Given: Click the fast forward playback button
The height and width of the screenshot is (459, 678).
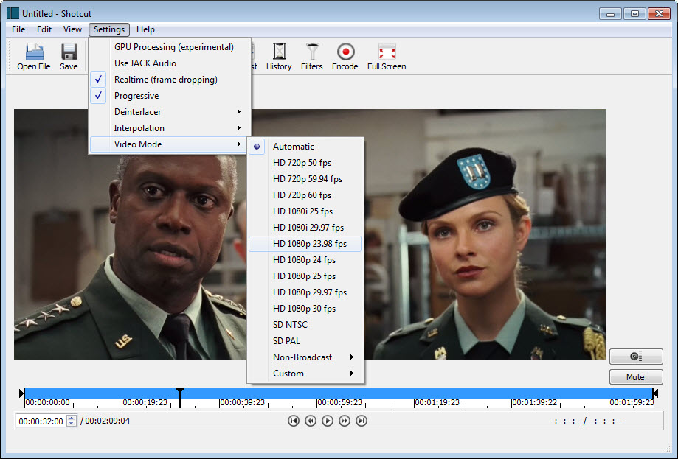Looking at the screenshot, I should pyautogui.click(x=345, y=421).
